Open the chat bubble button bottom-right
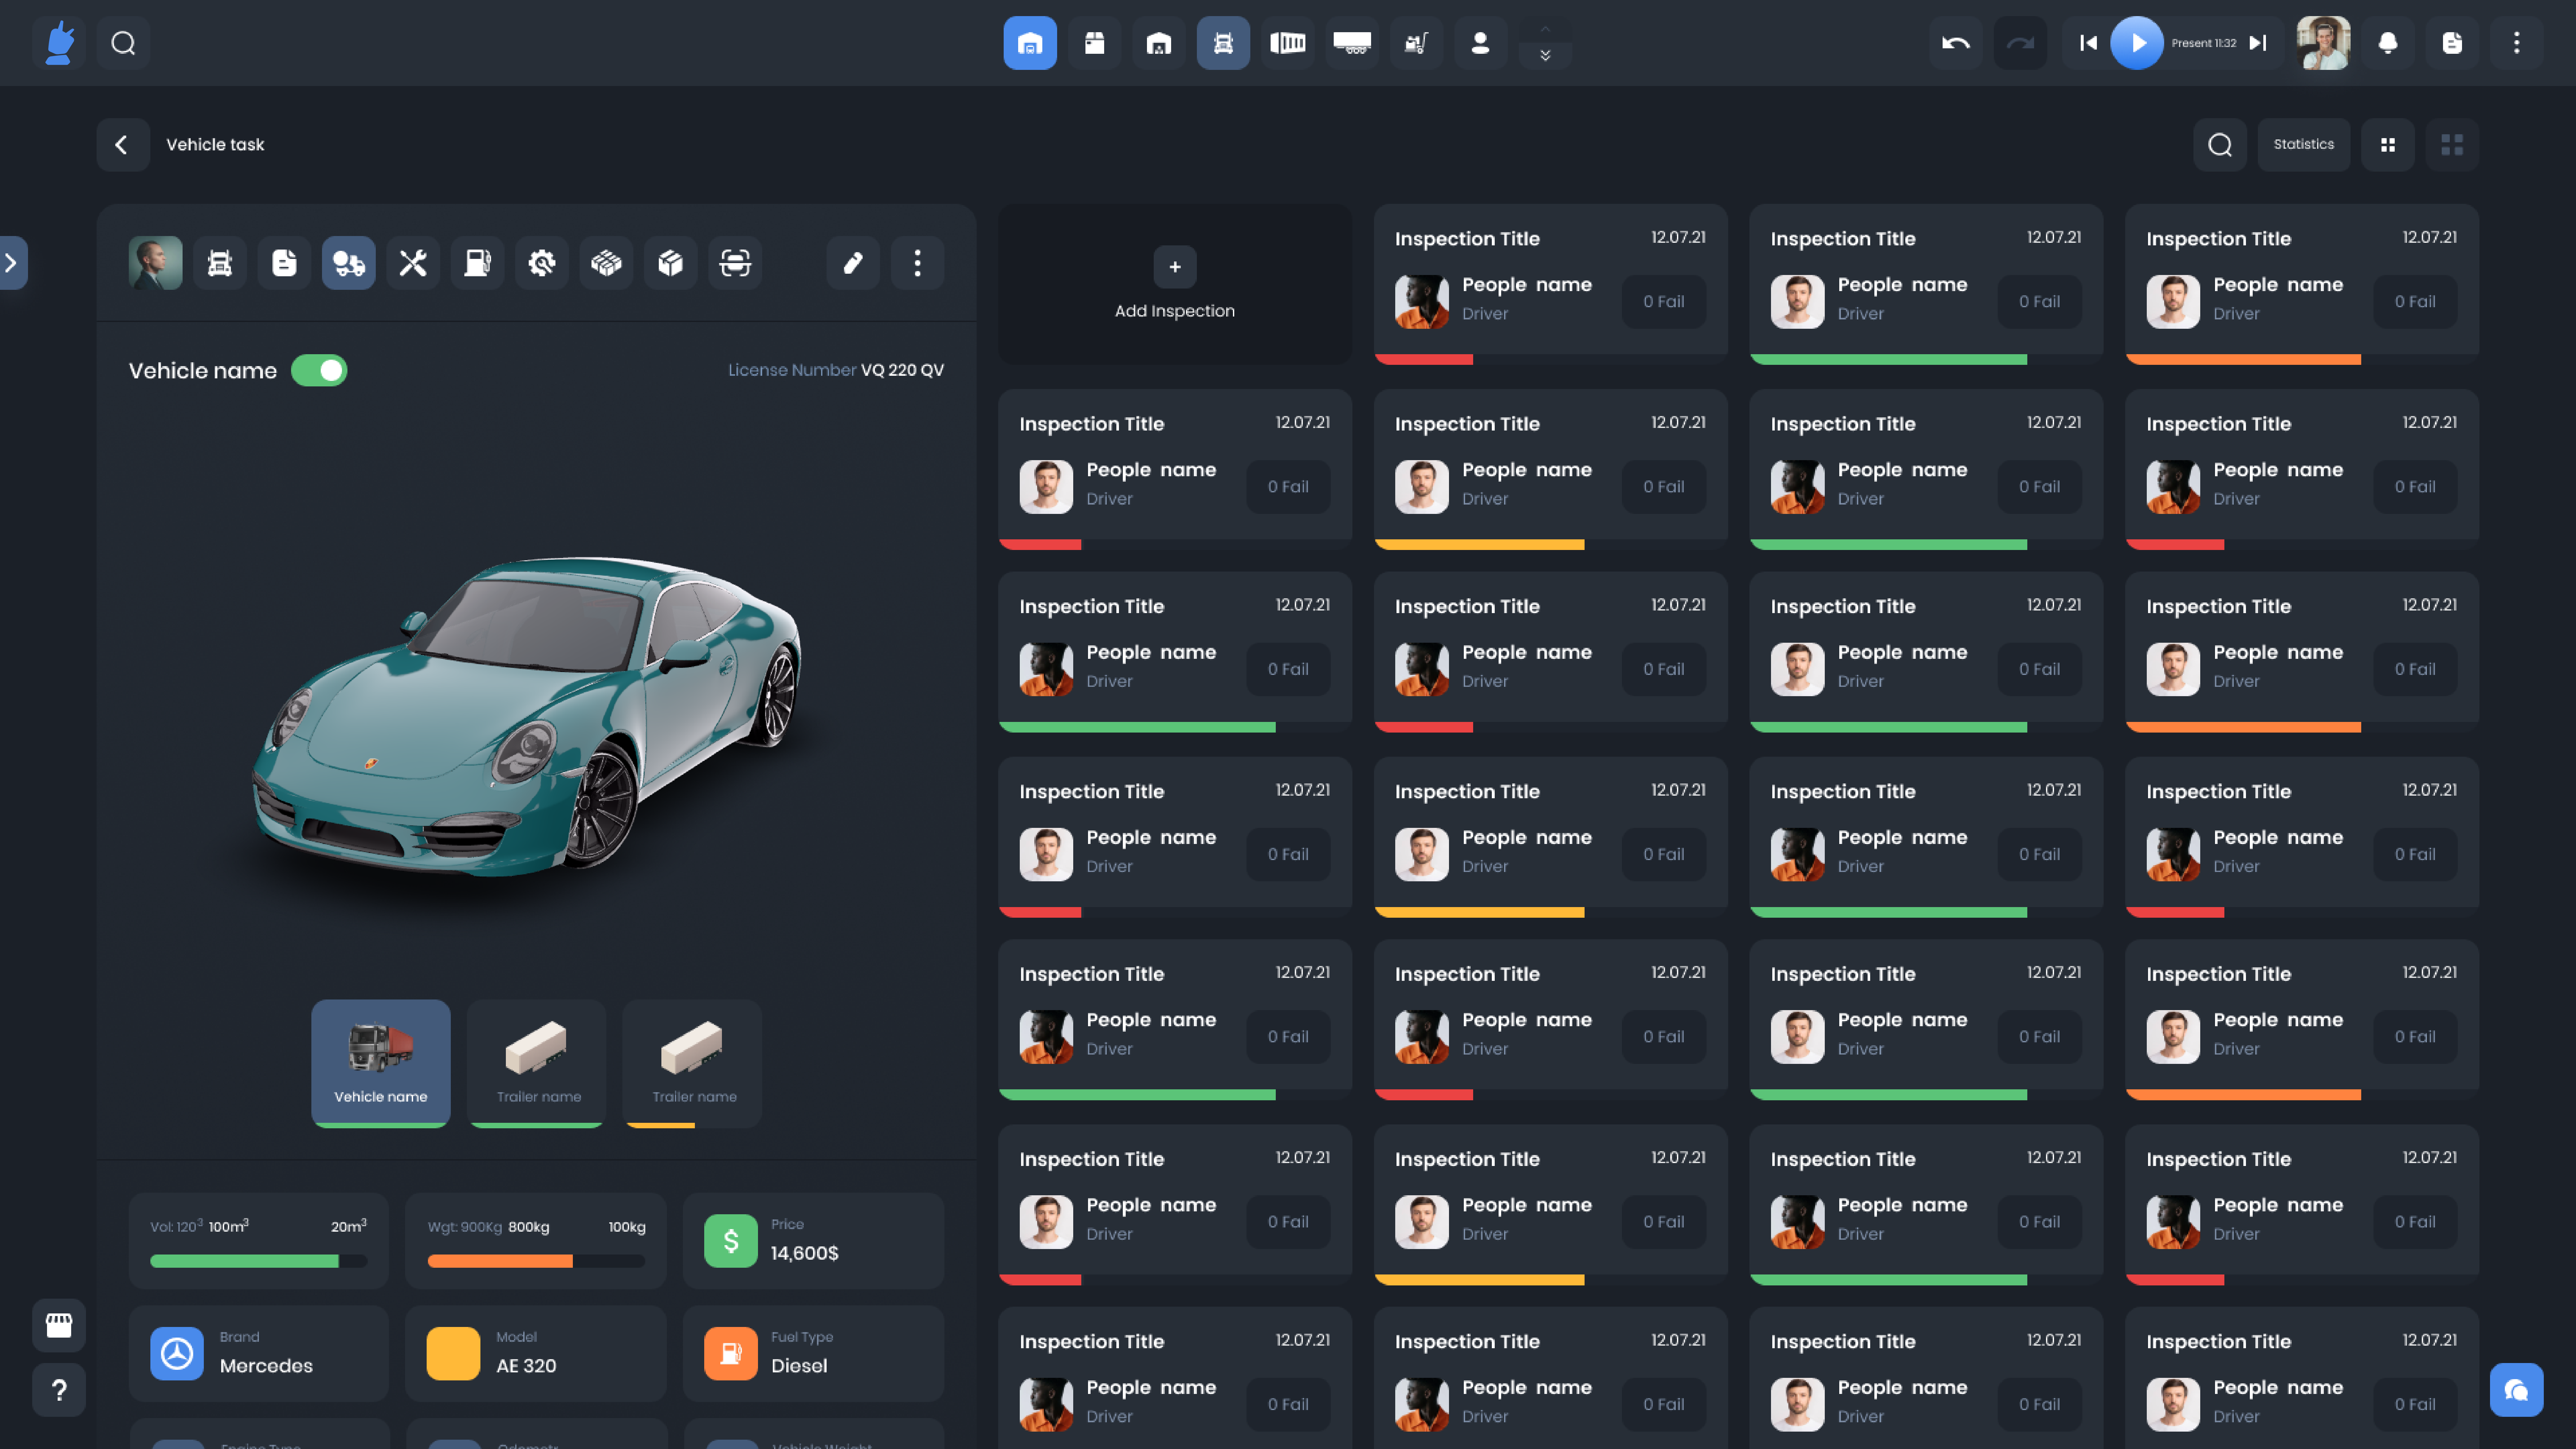Screen dimensions: 2576x1449 pyautogui.click(x=2517, y=1390)
